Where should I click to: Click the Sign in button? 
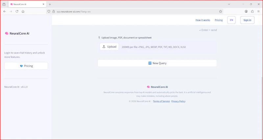[x=247, y=20]
